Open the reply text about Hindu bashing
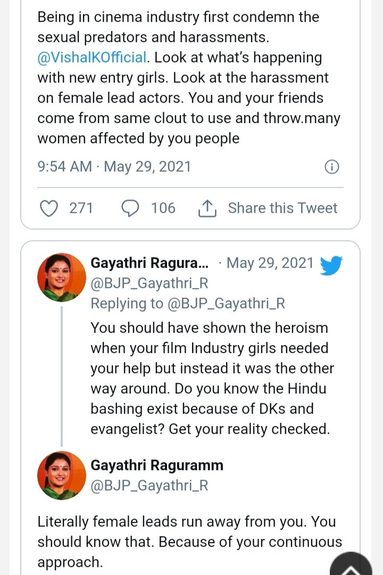Screen dimensions: 383x575 [212, 378]
